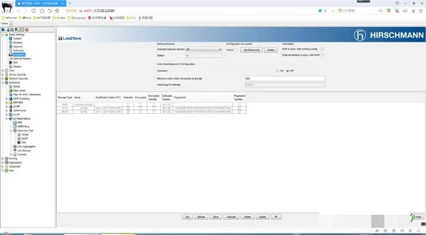Viewport: 426px width, 235px height.
Task: Open External Memory in the navigation tree
Action: coord(22,59)
